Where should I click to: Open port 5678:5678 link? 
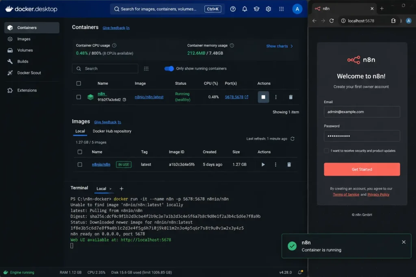coord(237,97)
